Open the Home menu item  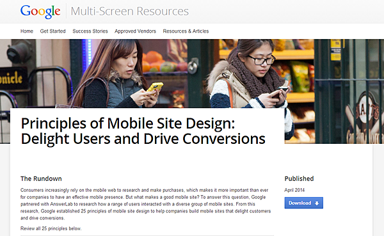pyautogui.click(x=27, y=31)
